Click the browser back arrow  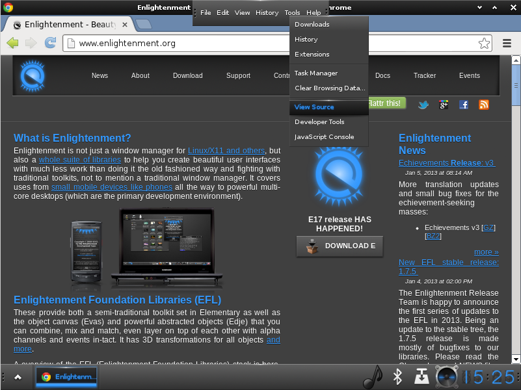coord(12,44)
